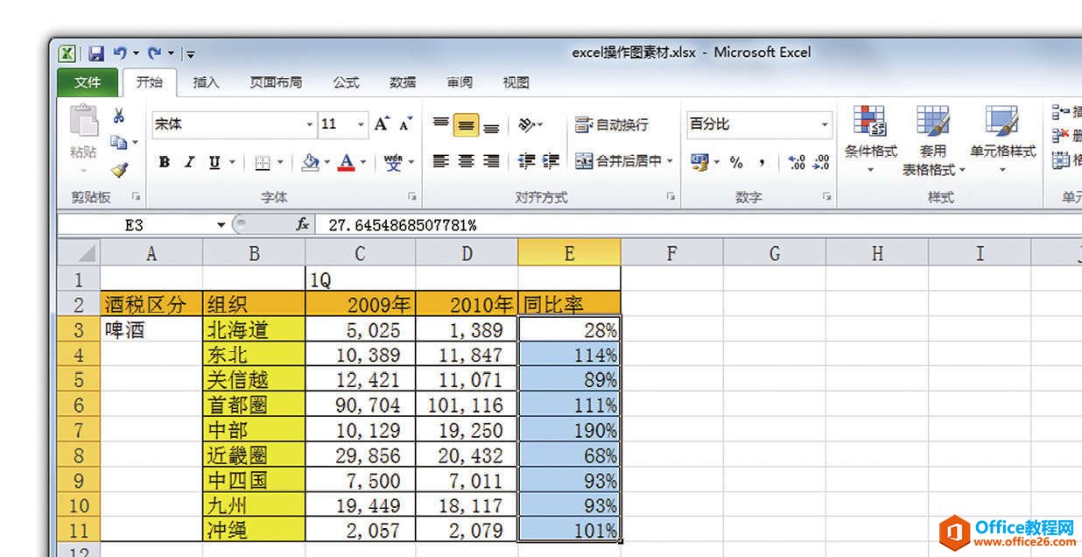1082x557 pixels.
Task: Align text left
Action: coord(442,161)
